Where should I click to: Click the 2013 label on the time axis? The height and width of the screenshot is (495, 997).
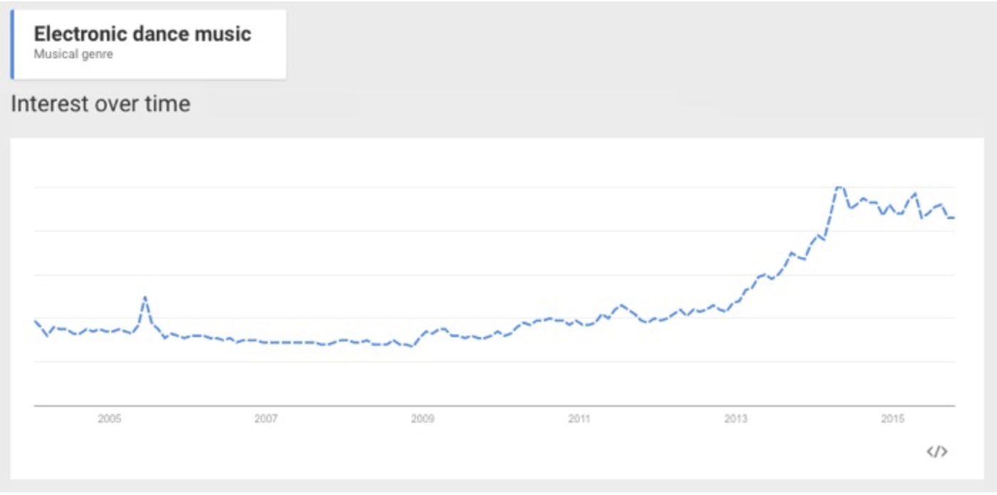[736, 419]
